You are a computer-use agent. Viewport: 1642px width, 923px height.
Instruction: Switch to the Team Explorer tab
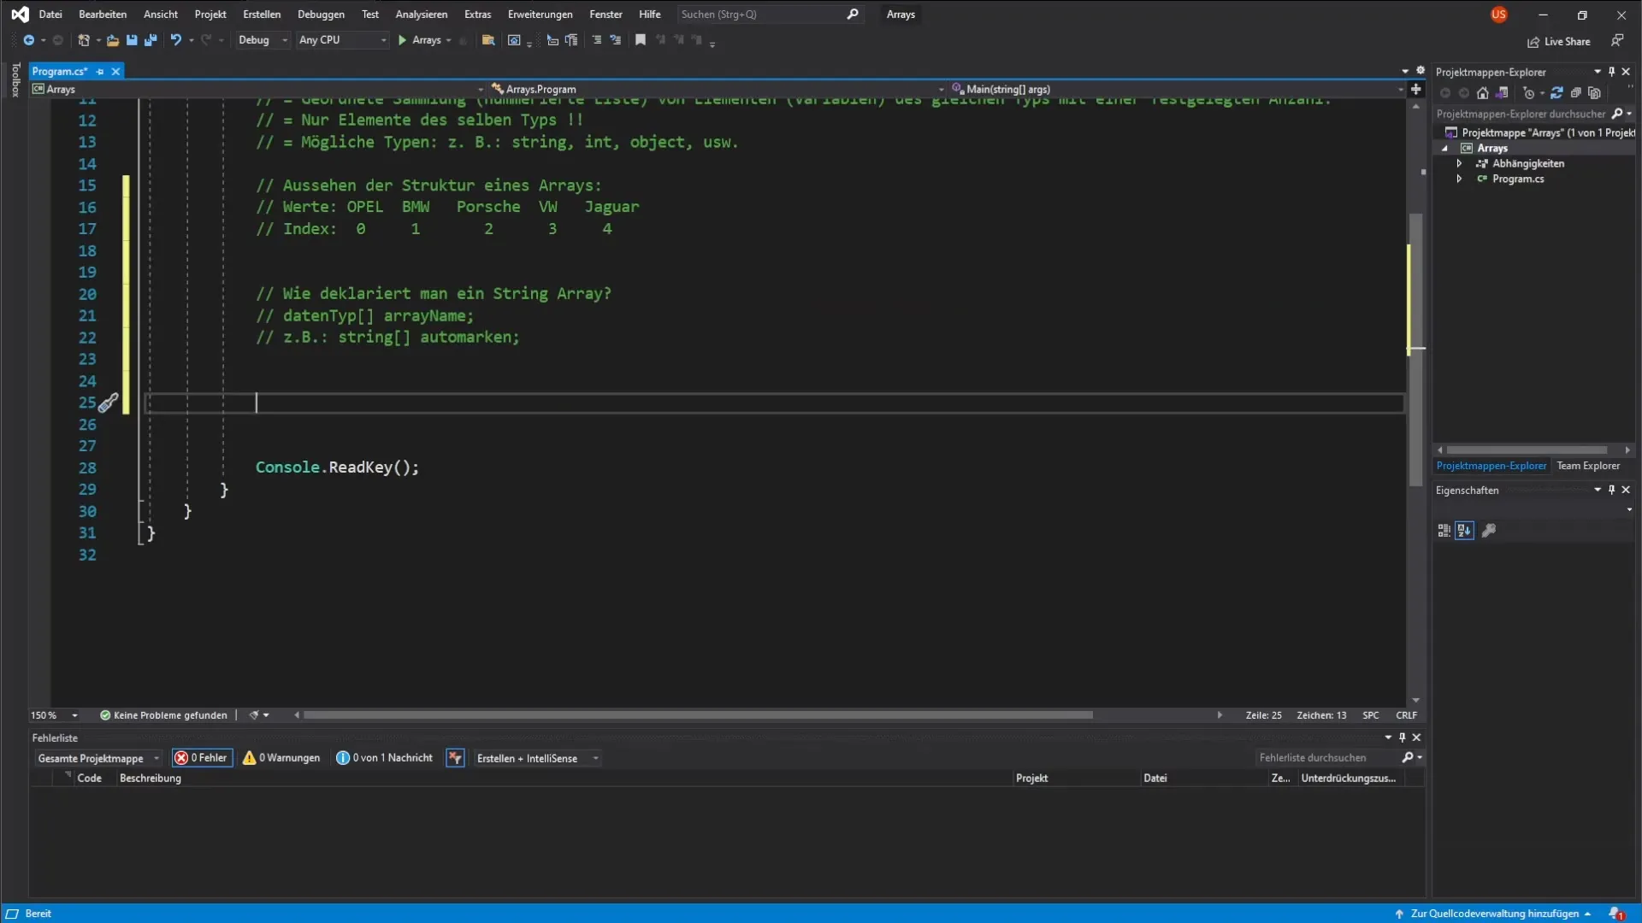(x=1588, y=466)
